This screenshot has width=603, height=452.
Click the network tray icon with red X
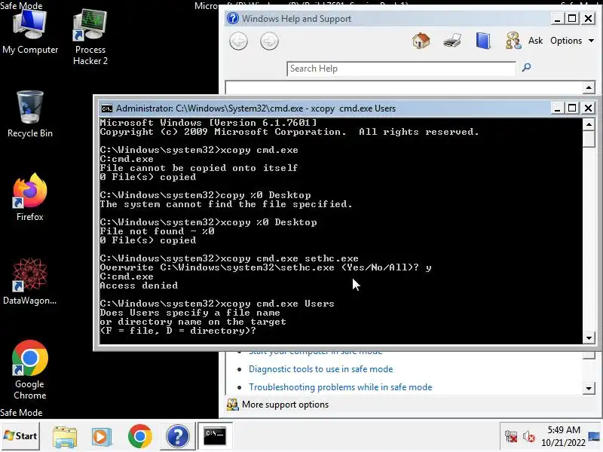(511, 437)
